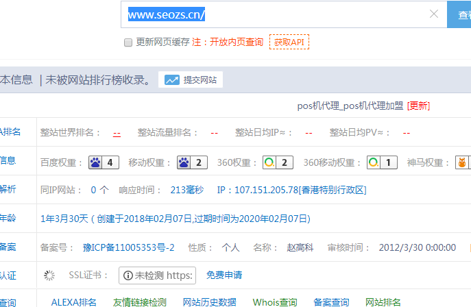Click the 神马权重 orange icon
This screenshot has height=307, width=471.
tap(462, 162)
